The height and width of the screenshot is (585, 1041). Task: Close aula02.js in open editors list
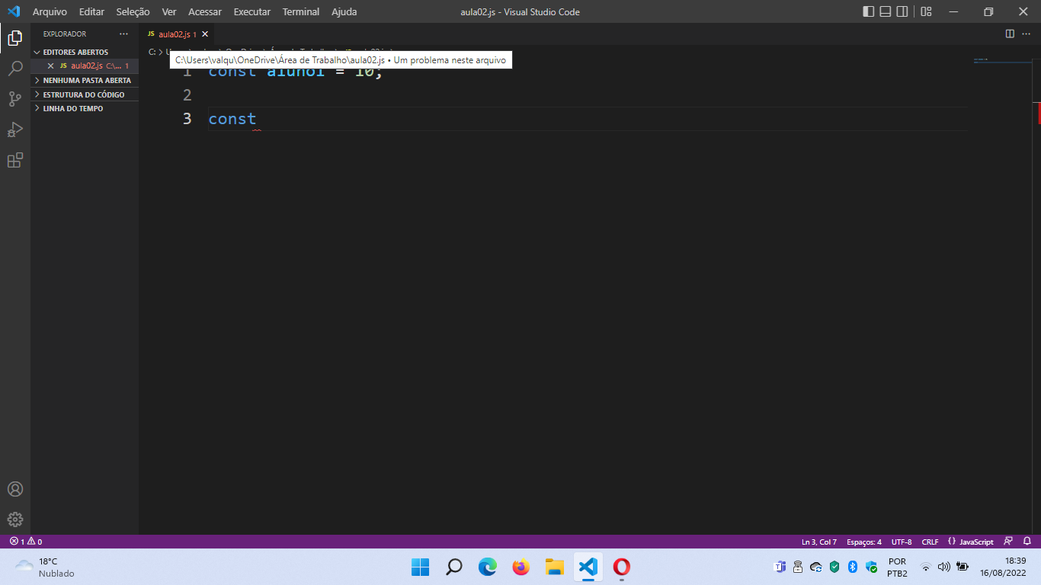(51, 66)
